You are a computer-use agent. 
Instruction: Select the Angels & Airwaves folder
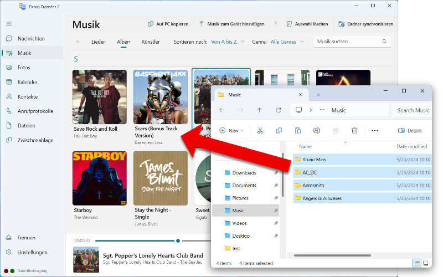362,198
